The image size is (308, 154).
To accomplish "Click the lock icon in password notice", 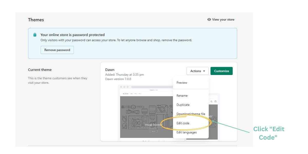I will coord(35,35).
